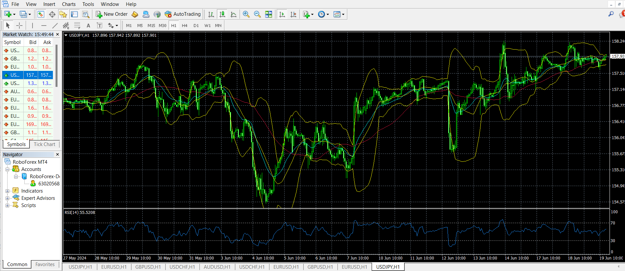This screenshot has height=271, width=625.
Task: Click the Indicators list add icon
Action: coord(306,14)
